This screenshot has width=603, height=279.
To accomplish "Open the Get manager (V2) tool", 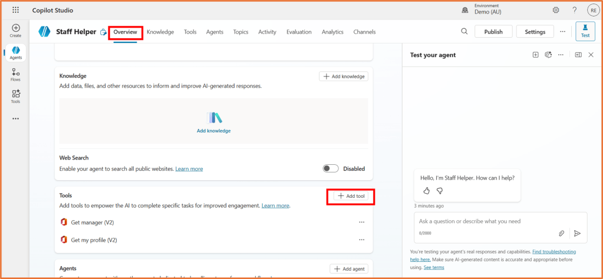I will (x=93, y=222).
